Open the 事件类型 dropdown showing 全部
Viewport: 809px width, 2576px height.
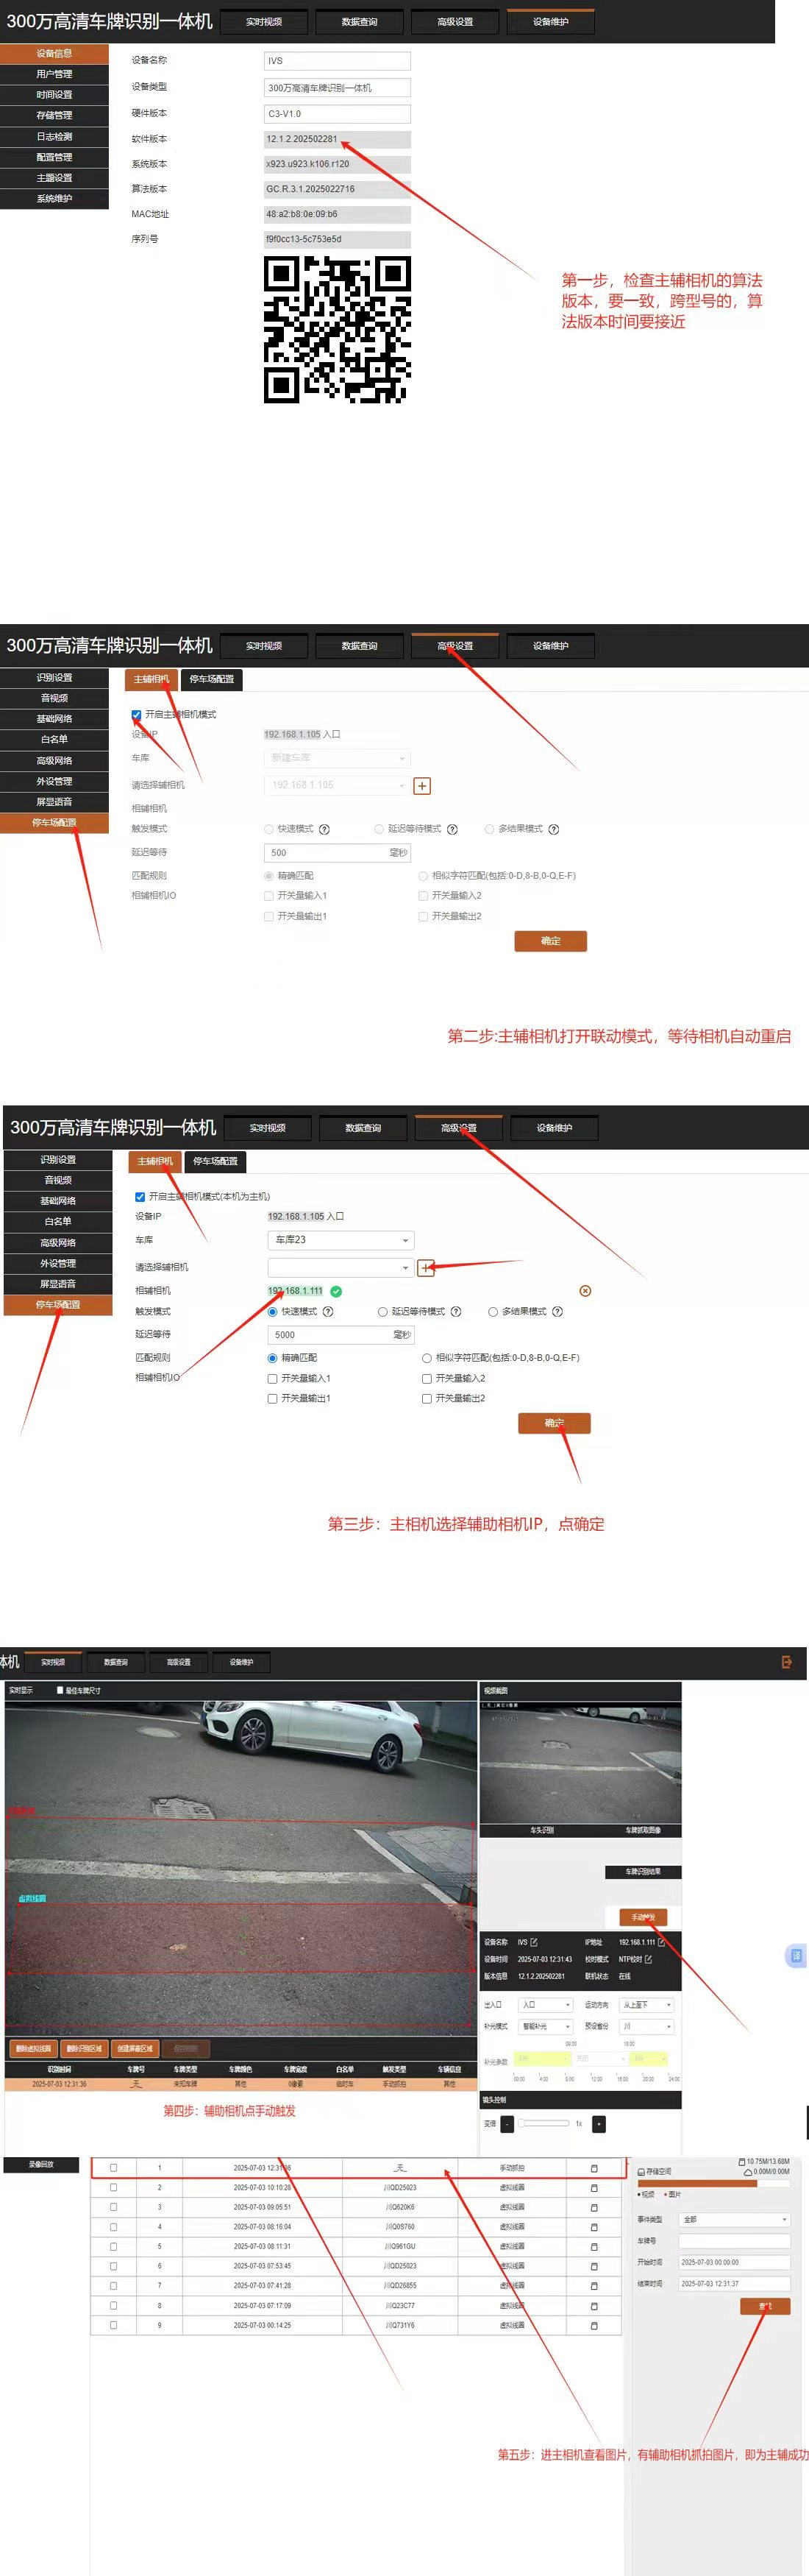point(735,2219)
